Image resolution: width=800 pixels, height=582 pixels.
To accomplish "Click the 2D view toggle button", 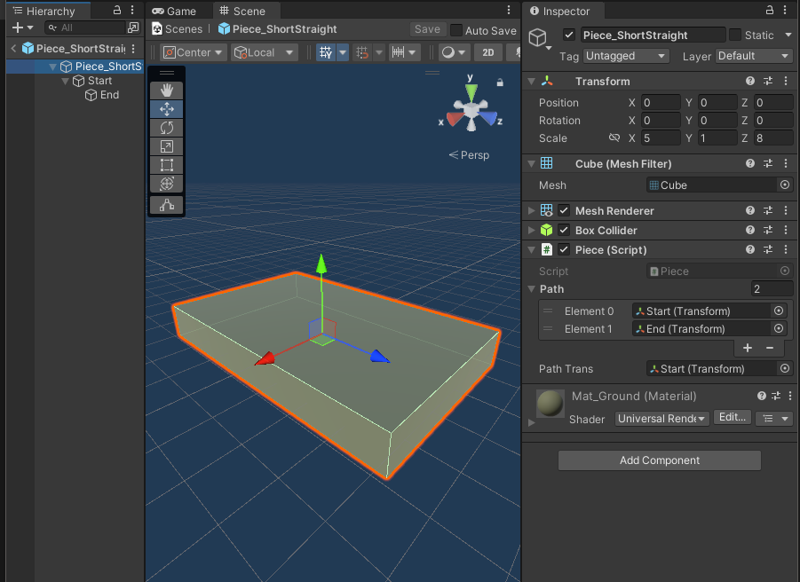I will pyautogui.click(x=487, y=52).
